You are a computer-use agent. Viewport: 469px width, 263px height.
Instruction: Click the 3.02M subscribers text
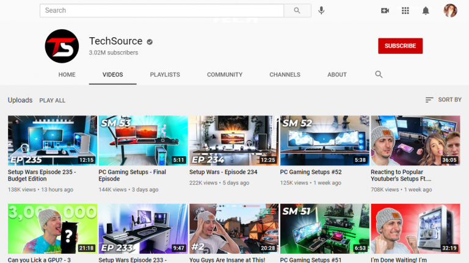point(114,52)
